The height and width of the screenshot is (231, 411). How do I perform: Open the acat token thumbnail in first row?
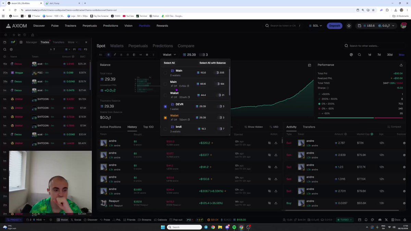point(34,64)
